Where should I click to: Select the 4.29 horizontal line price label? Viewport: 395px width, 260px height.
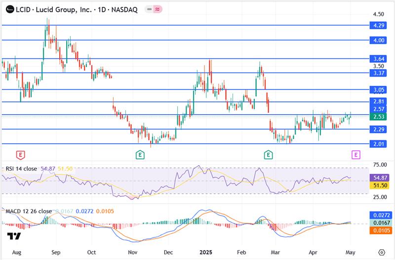tap(379, 25)
